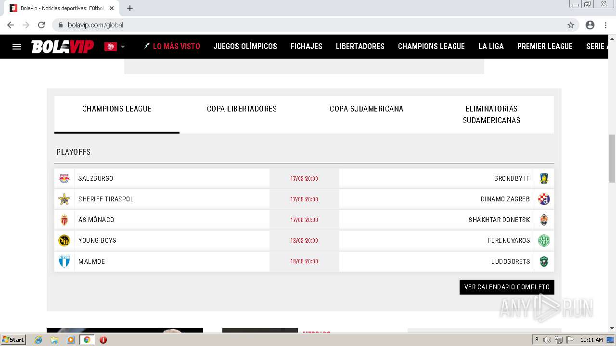The height and width of the screenshot is (346, 616).
Task: Click the Ludogorets team name
Action: 511,261
